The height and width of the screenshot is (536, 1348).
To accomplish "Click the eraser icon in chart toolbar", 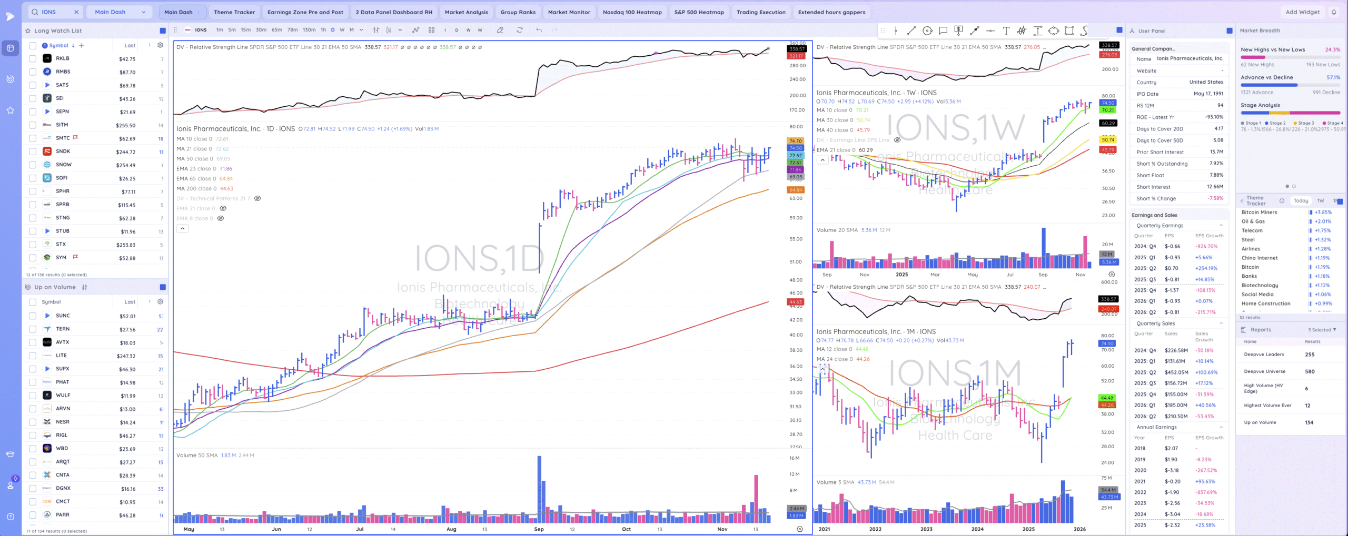I will (500, 30).
